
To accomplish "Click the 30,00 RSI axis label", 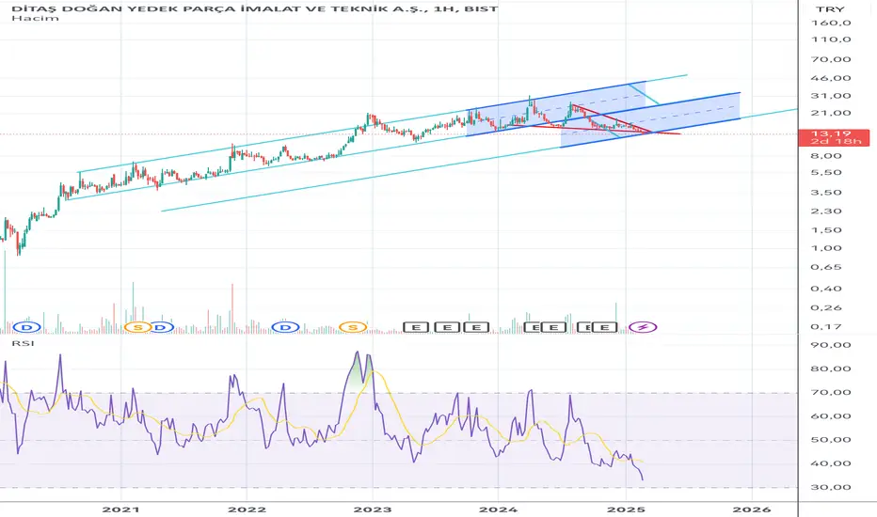I will pyautogui.click(x=831, y=487).
